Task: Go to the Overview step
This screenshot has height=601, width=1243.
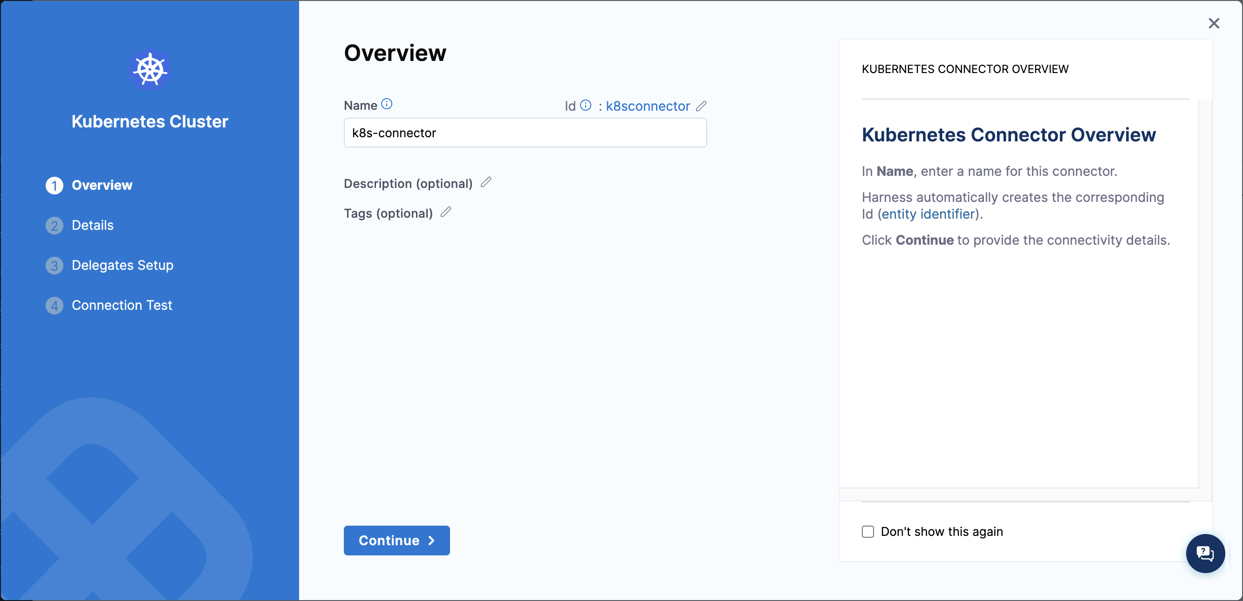Action: pyautogui.click(x=102, y=185)
